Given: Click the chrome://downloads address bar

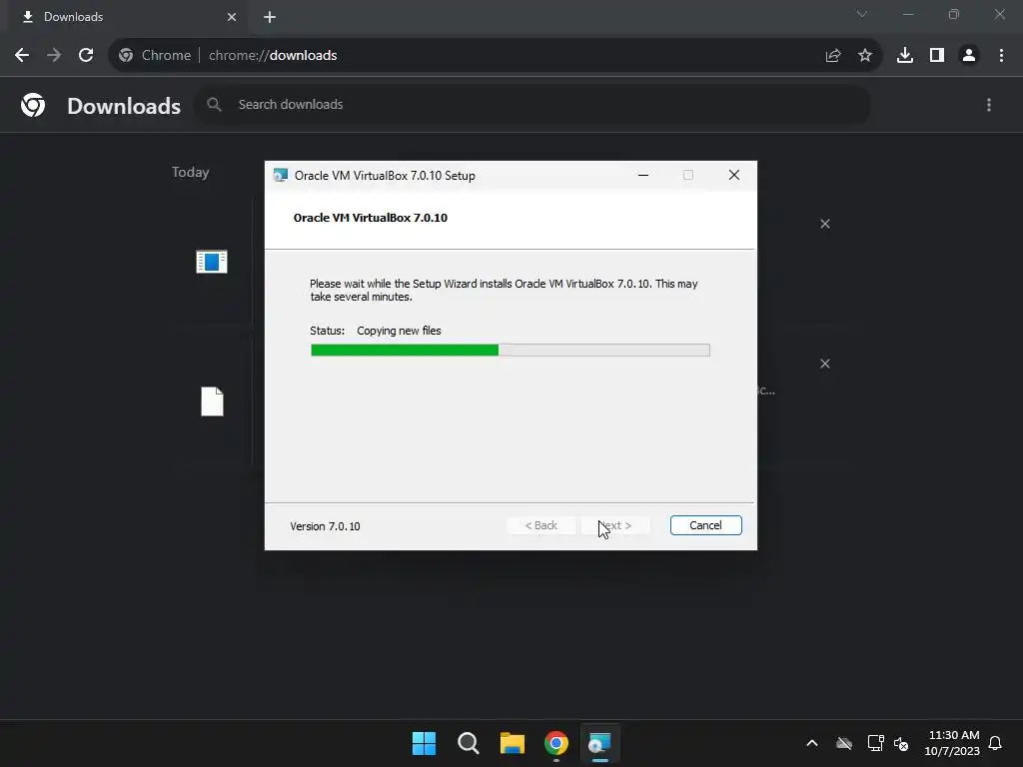Looking at the screenshot, I should pos(496,56).
